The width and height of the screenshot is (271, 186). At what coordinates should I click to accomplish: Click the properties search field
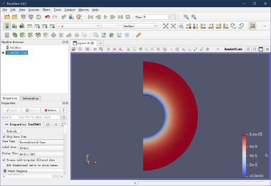pos(31,117)
